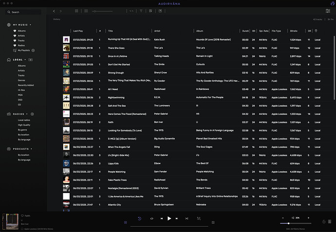The width and height of the screenshot is (336, 232).
Task: Toggle repeat mode
Action: coord(152,218)
